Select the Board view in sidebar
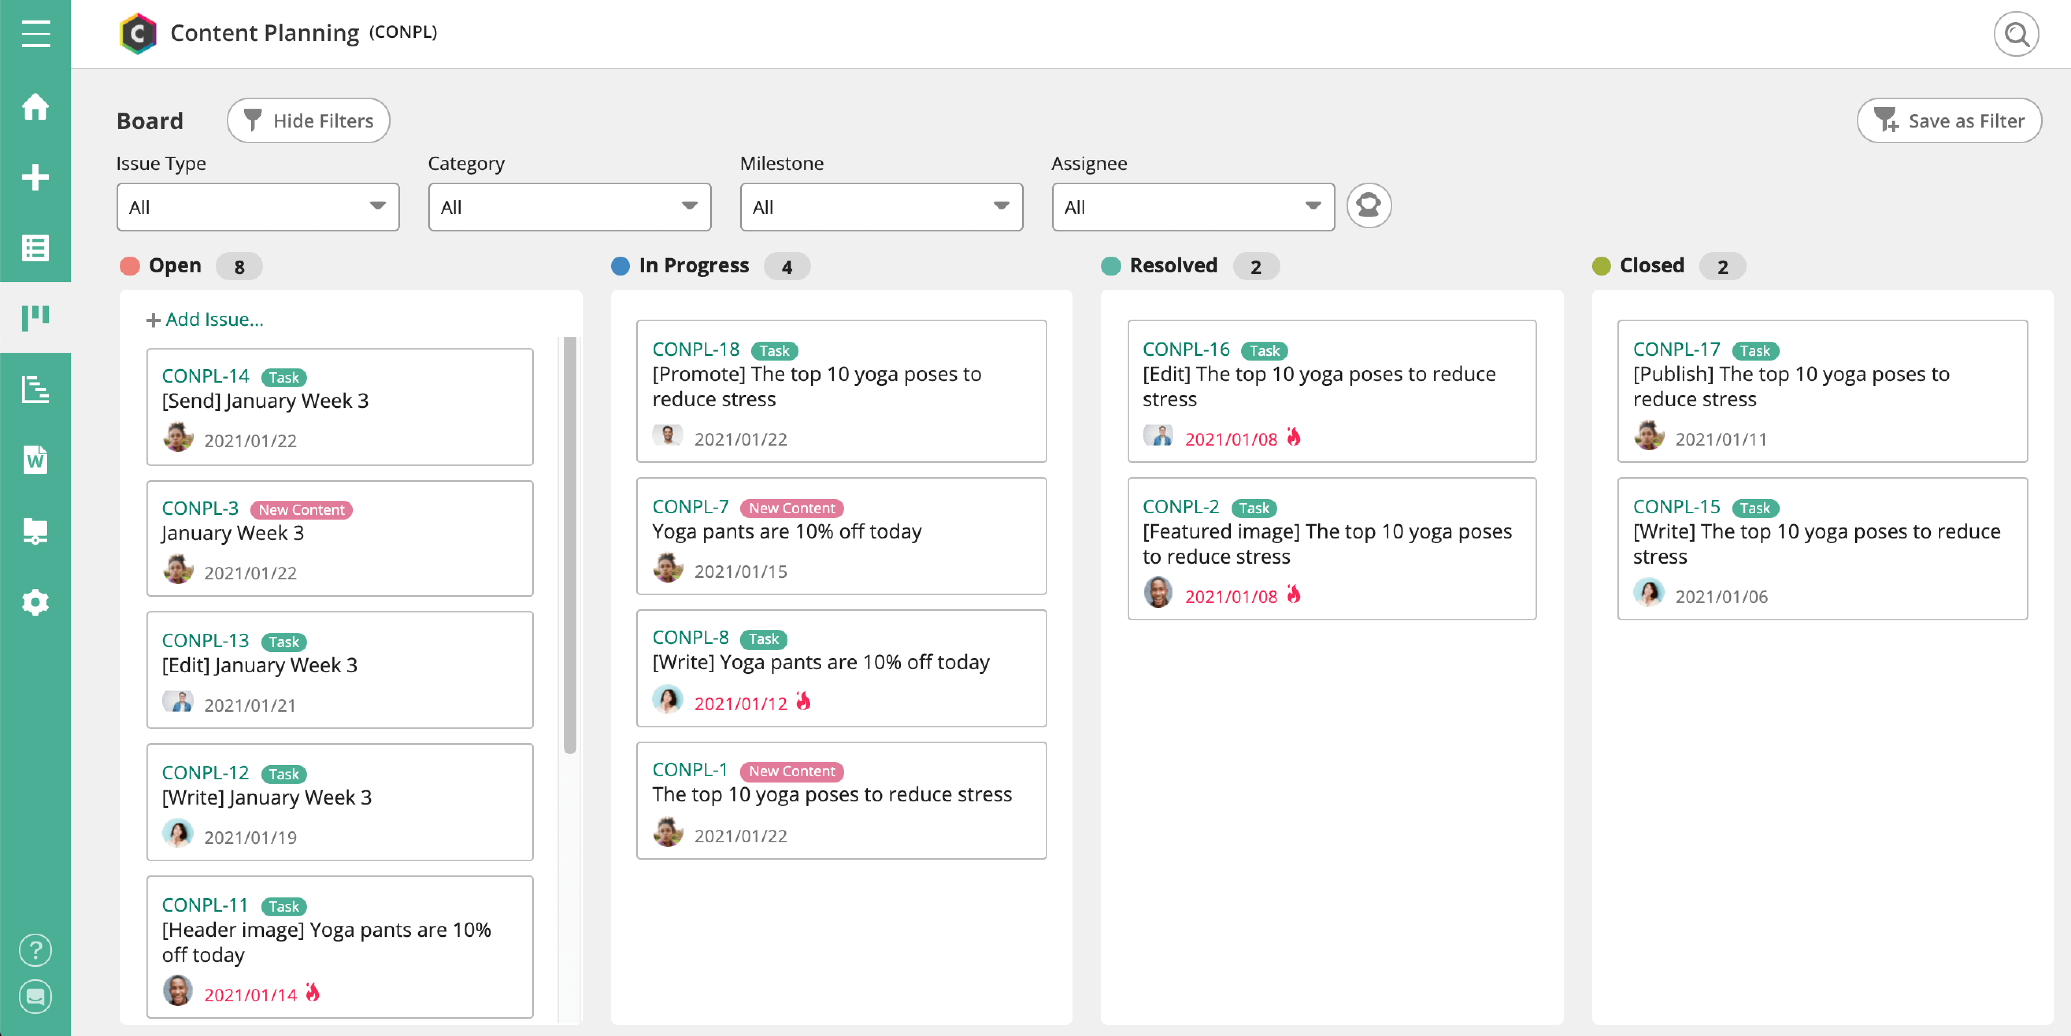 click(x=35, y=318)
